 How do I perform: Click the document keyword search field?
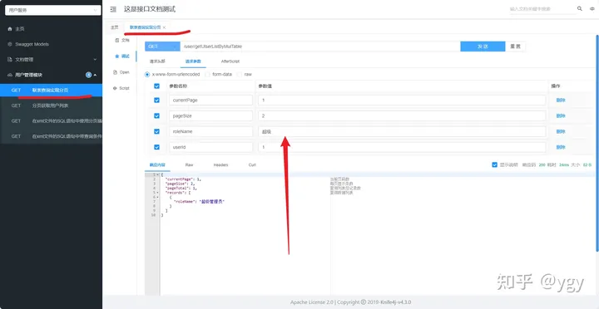coord(542,9)
